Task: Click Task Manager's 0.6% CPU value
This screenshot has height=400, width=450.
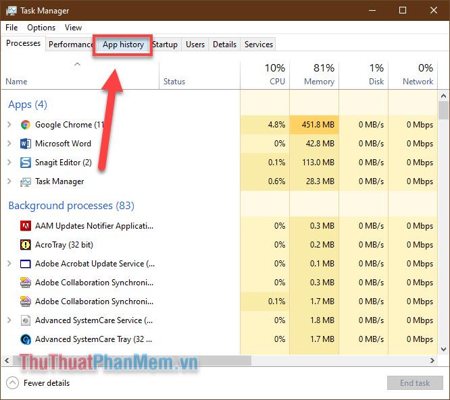Action: pyautogui.click(x=276, y=181)
